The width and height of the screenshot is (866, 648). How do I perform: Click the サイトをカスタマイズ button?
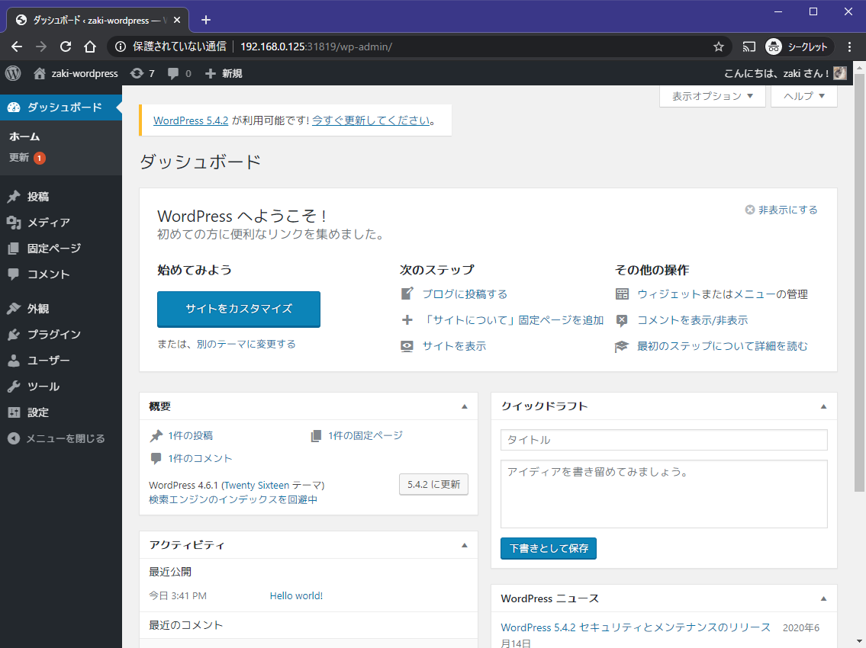(239, 309)
